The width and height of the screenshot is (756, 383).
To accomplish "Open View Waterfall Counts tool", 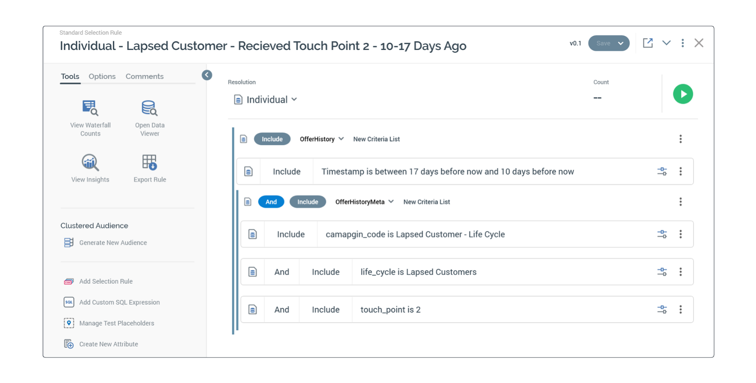I will [90, 108].
